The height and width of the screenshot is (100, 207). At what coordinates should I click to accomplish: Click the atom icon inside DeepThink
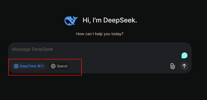[16, 66]
